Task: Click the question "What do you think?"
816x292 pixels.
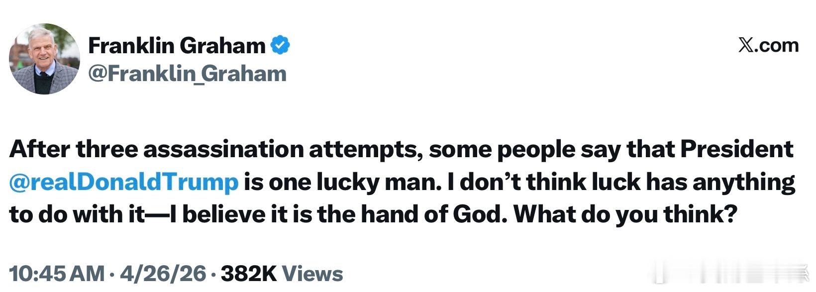Action: coord(624,214)
